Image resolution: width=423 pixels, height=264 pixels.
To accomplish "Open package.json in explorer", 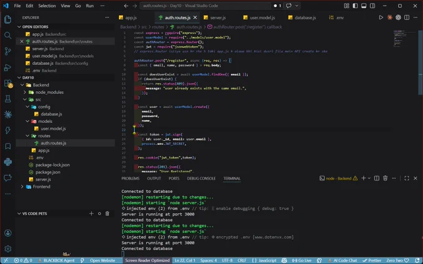I will pyautogui.click(x=48, y=172).
